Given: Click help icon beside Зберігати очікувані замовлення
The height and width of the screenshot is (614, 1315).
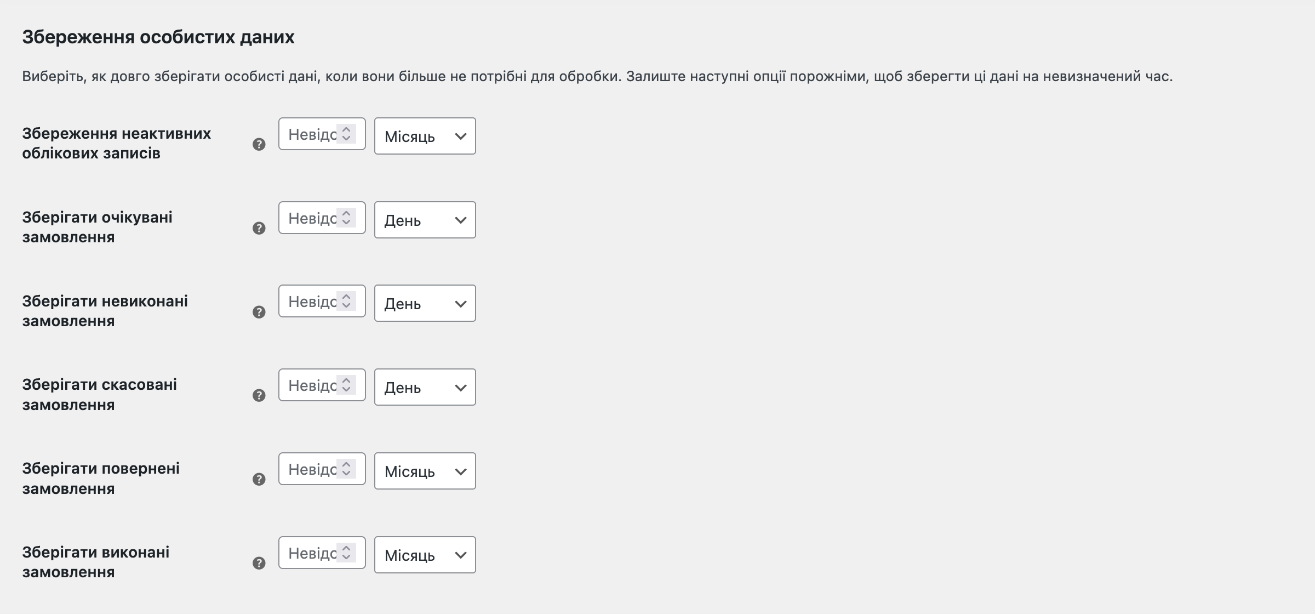Looking at the screenshot, I should pyautogui.click(x=259, y=228).
